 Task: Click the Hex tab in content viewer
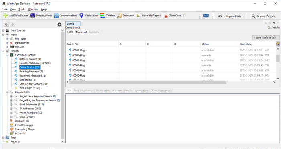(69, 91)
